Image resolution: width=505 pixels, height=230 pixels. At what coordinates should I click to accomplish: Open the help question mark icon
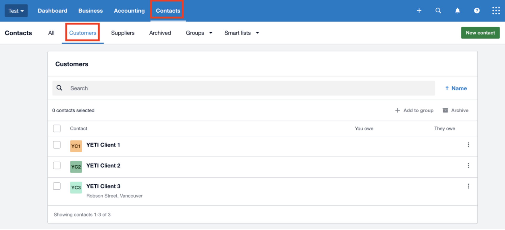pyautogui.click(x=477, y=11)
